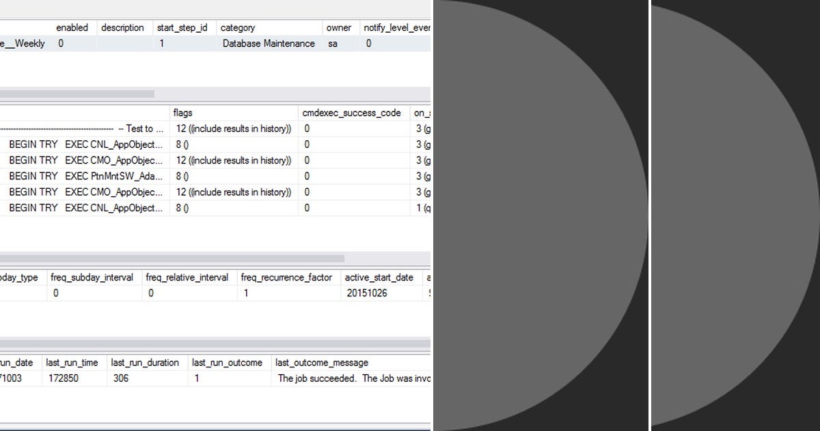Click the "BEGIN TRY EXEC PtnMntSW_Ada..." command cell
This screenshot has height=431, width=820.
click(x=85, y=176)
